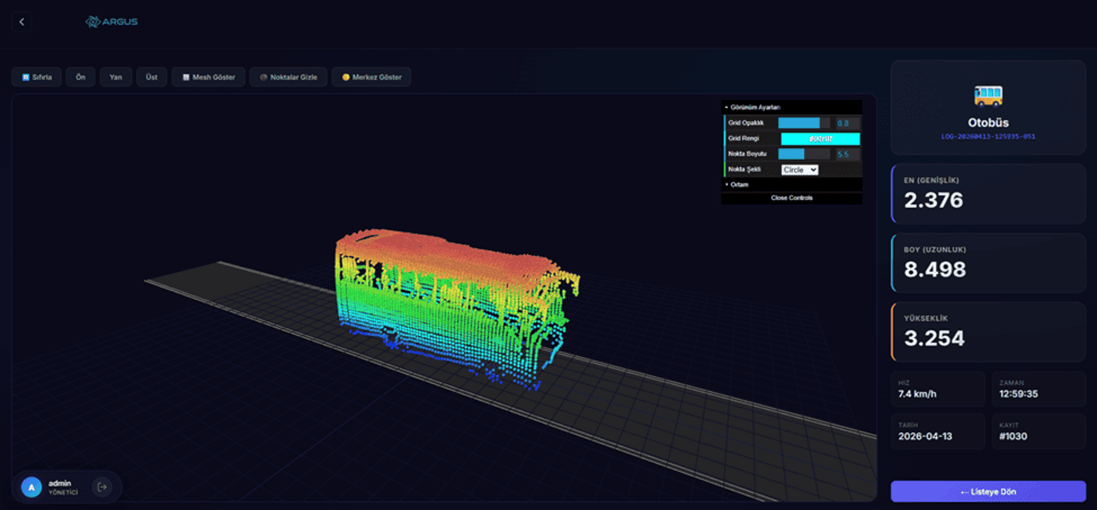Image resolution: width=1097 pixels, height=510 pixels.
Task: Click the Otobüs vehicle title
Action: 988,123
